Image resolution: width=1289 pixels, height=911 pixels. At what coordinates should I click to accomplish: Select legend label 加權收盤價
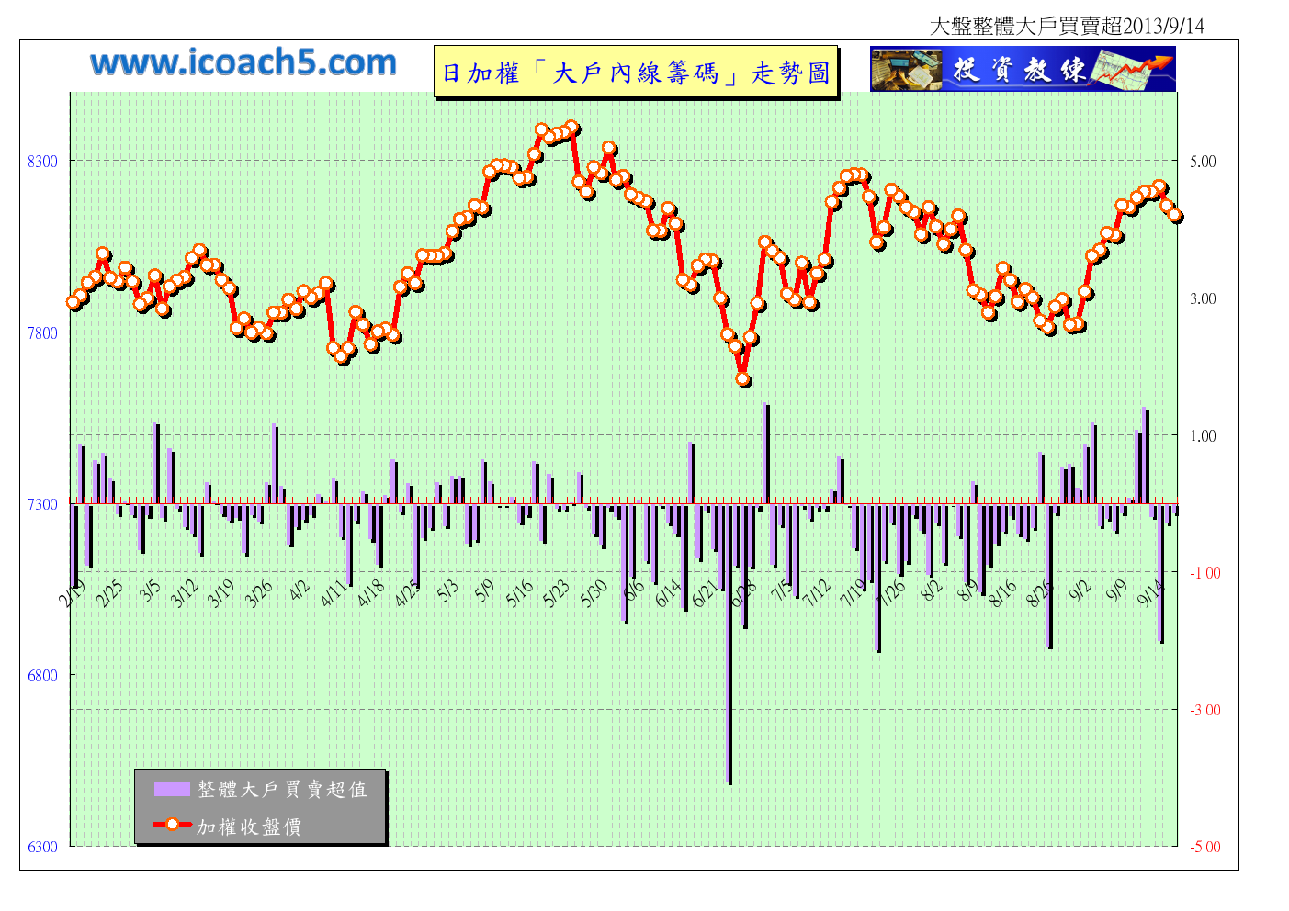249,827
